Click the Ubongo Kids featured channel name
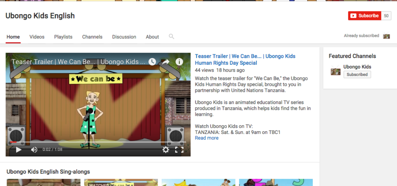397x186 pixels. click(357, 67)
